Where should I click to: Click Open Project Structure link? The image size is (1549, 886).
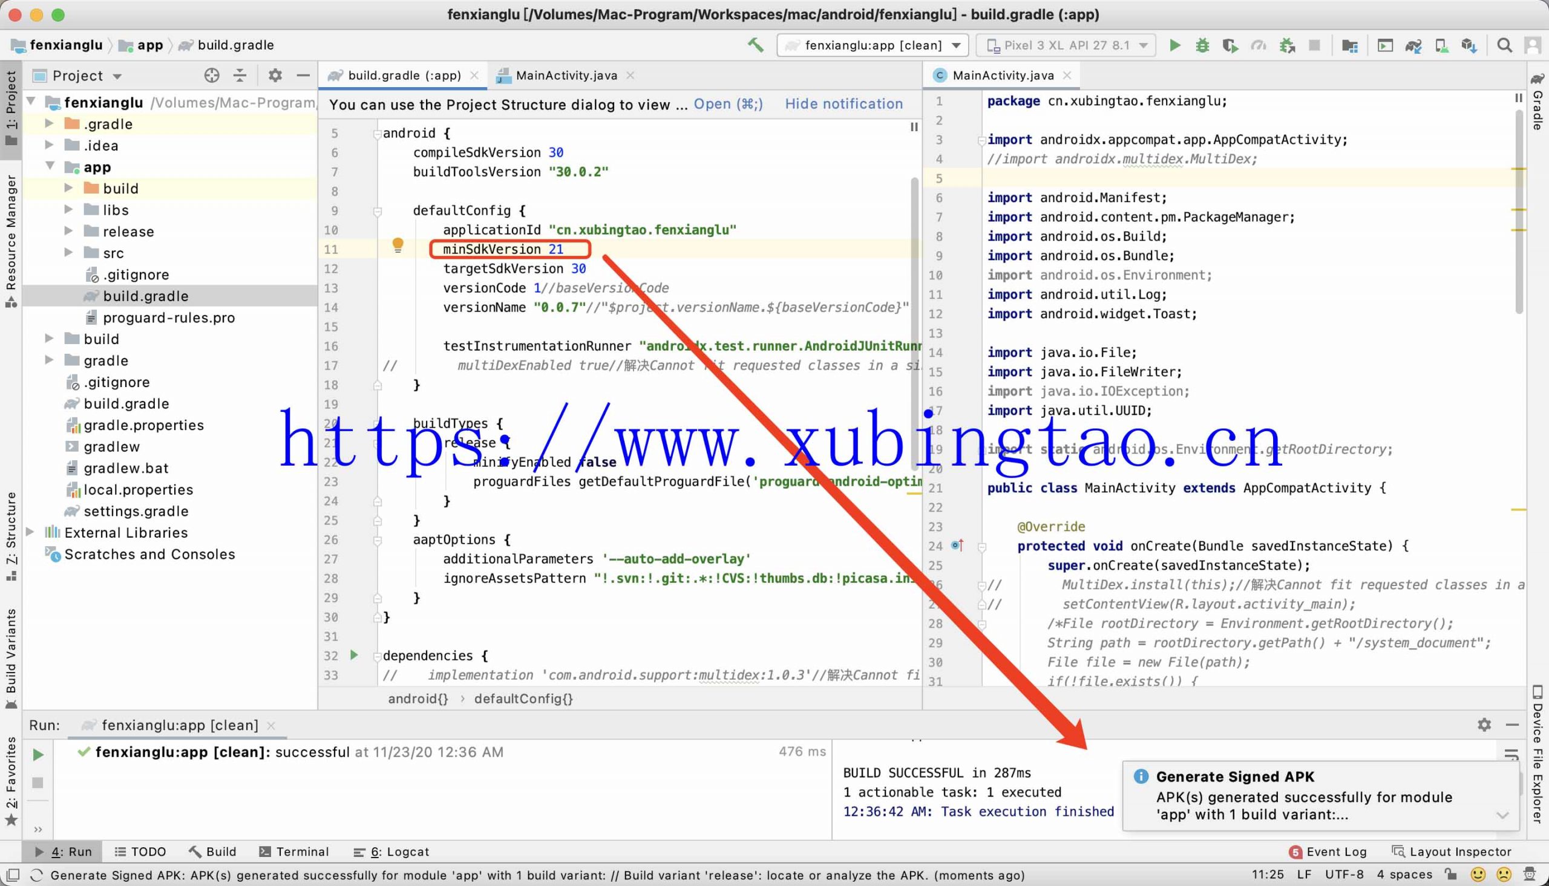tap(728, 104)
